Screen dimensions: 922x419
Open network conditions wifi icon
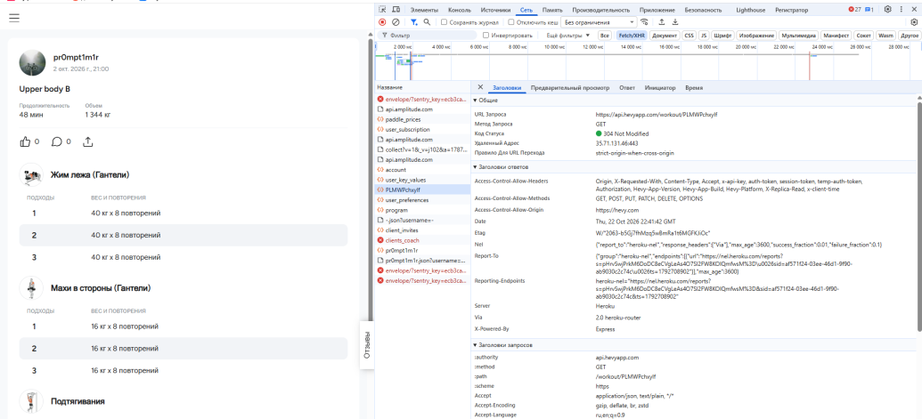[x=645, y=22]
